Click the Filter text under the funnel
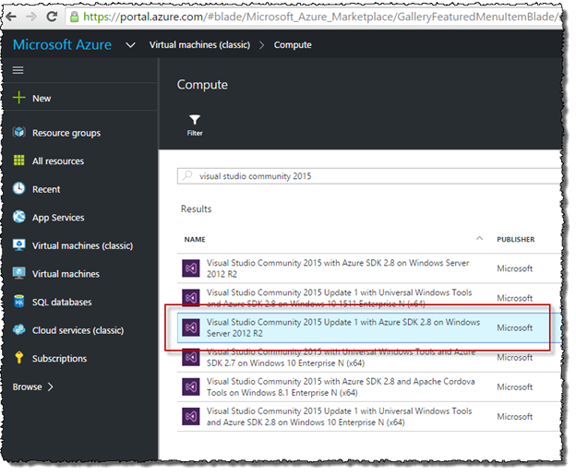 [195, 133]
